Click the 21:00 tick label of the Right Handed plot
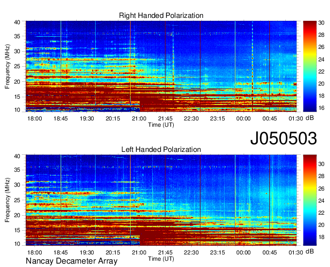This screenshot has height=267, width=330. click(x=139, y=119)
